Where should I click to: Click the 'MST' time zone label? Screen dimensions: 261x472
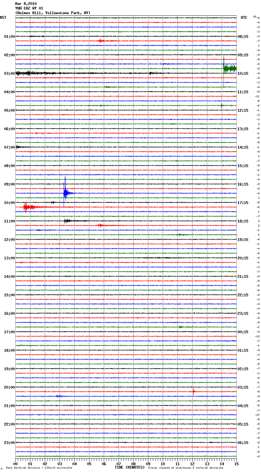3,18
